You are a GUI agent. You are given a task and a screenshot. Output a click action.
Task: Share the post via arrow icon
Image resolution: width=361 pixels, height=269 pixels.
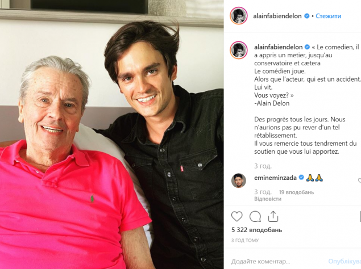(273, 216)
